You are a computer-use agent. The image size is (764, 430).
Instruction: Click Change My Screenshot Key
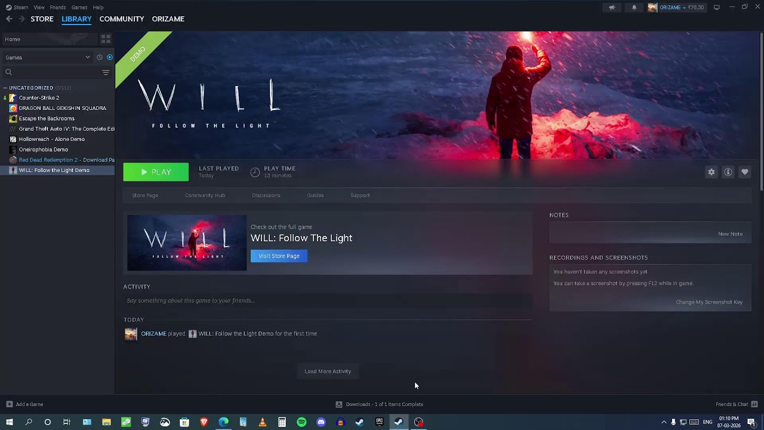pyautogui.click(x=709, y=302)
